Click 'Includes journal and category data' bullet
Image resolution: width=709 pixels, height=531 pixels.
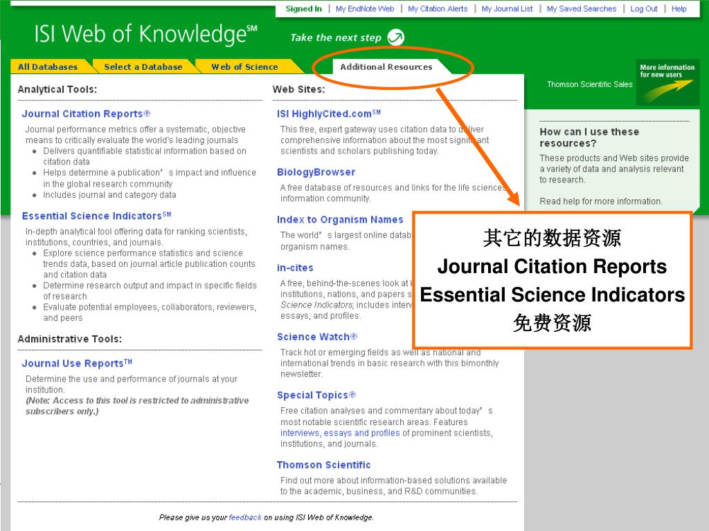click(x=109, y=195)
